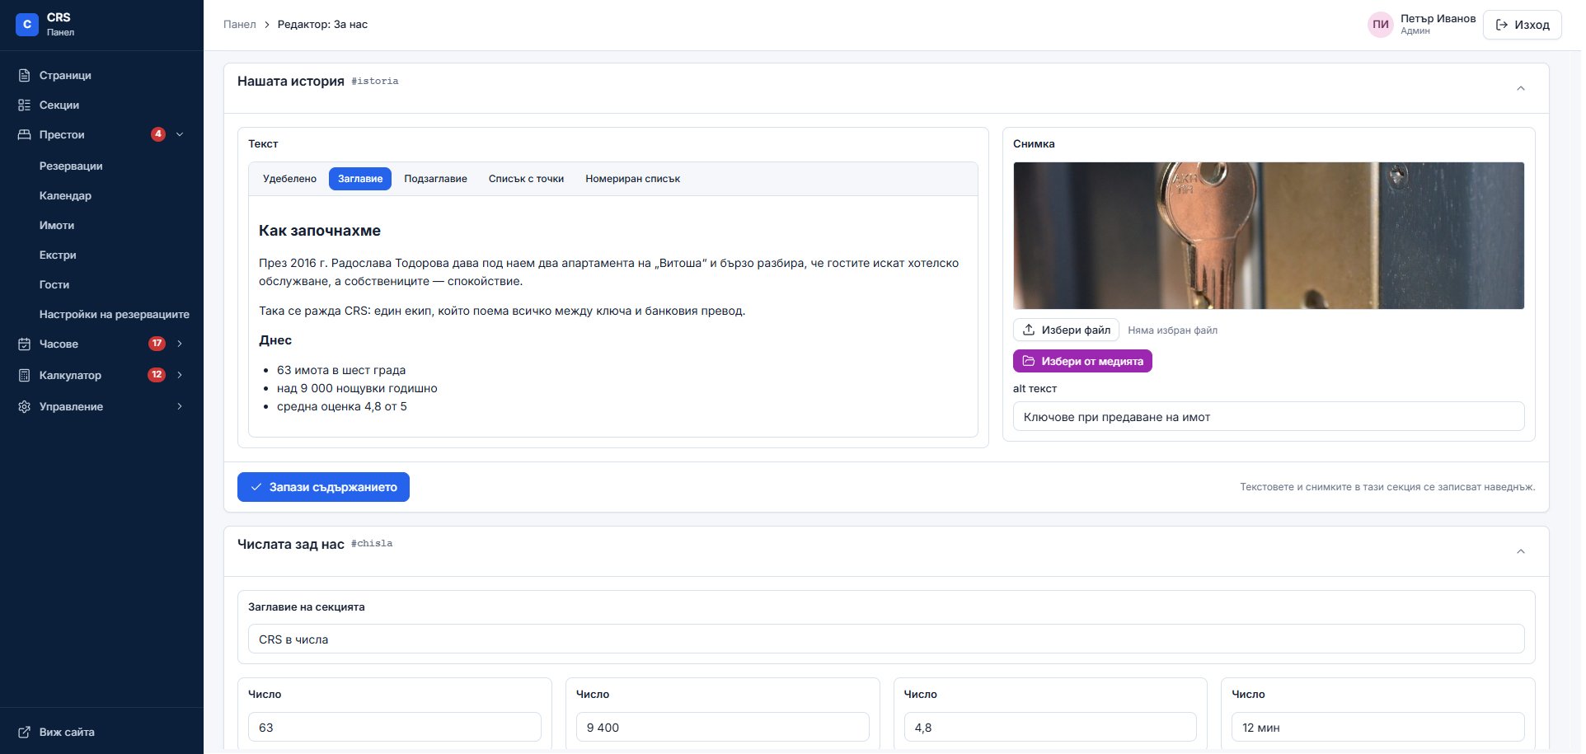
Task: Click the CRS logo icon
Action: pyautogui.click(x=27, y=25)
